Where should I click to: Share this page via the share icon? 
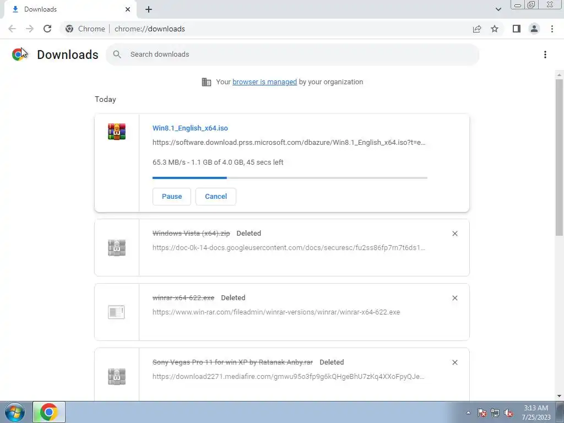(477, 29)
